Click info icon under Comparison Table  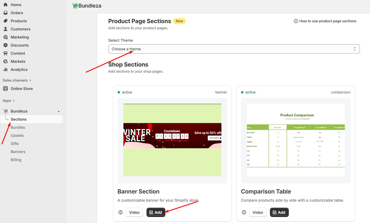[244, 212]
